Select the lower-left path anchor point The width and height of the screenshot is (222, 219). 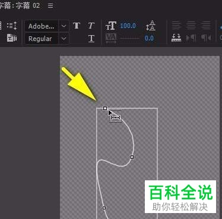point(104,208)
